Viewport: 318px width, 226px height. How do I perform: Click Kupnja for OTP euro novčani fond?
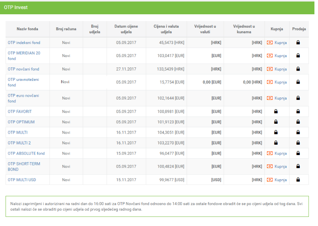tap(281, 98)
